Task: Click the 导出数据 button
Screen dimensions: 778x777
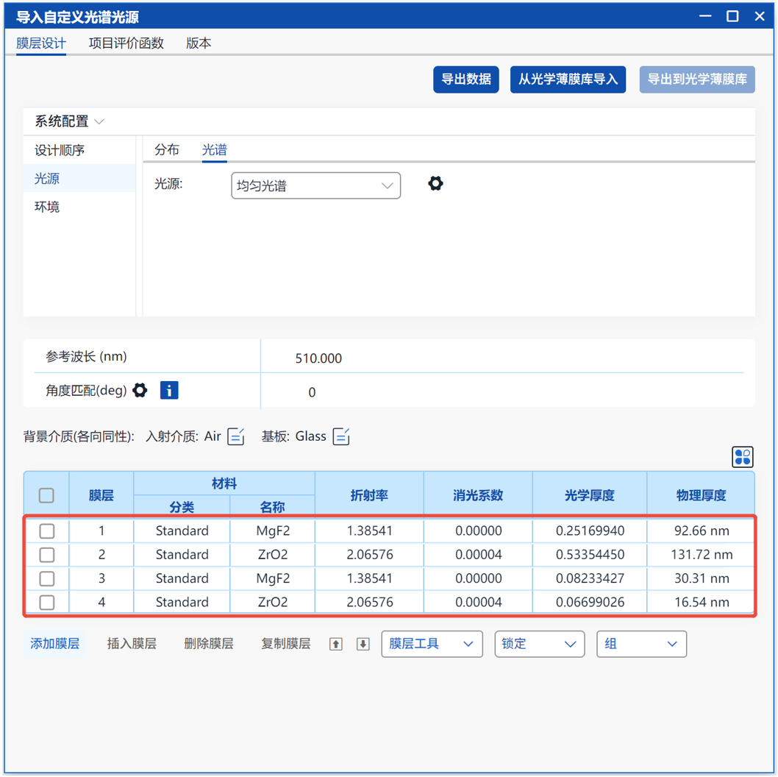Action: pyautogui.click(x=466, y=79)
